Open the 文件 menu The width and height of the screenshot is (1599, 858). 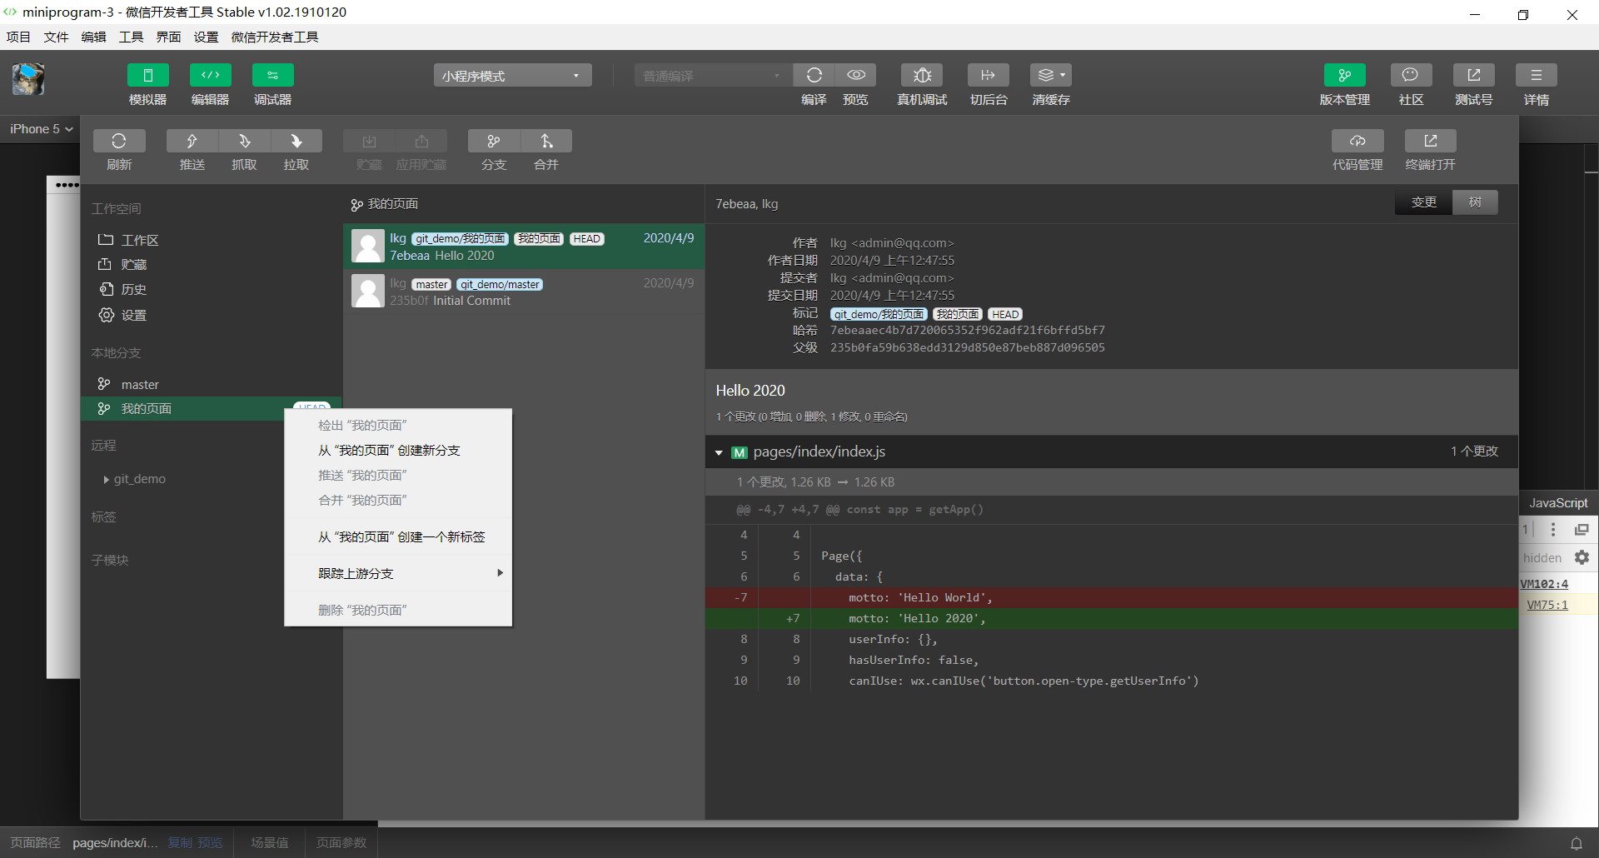click(56, 37)
